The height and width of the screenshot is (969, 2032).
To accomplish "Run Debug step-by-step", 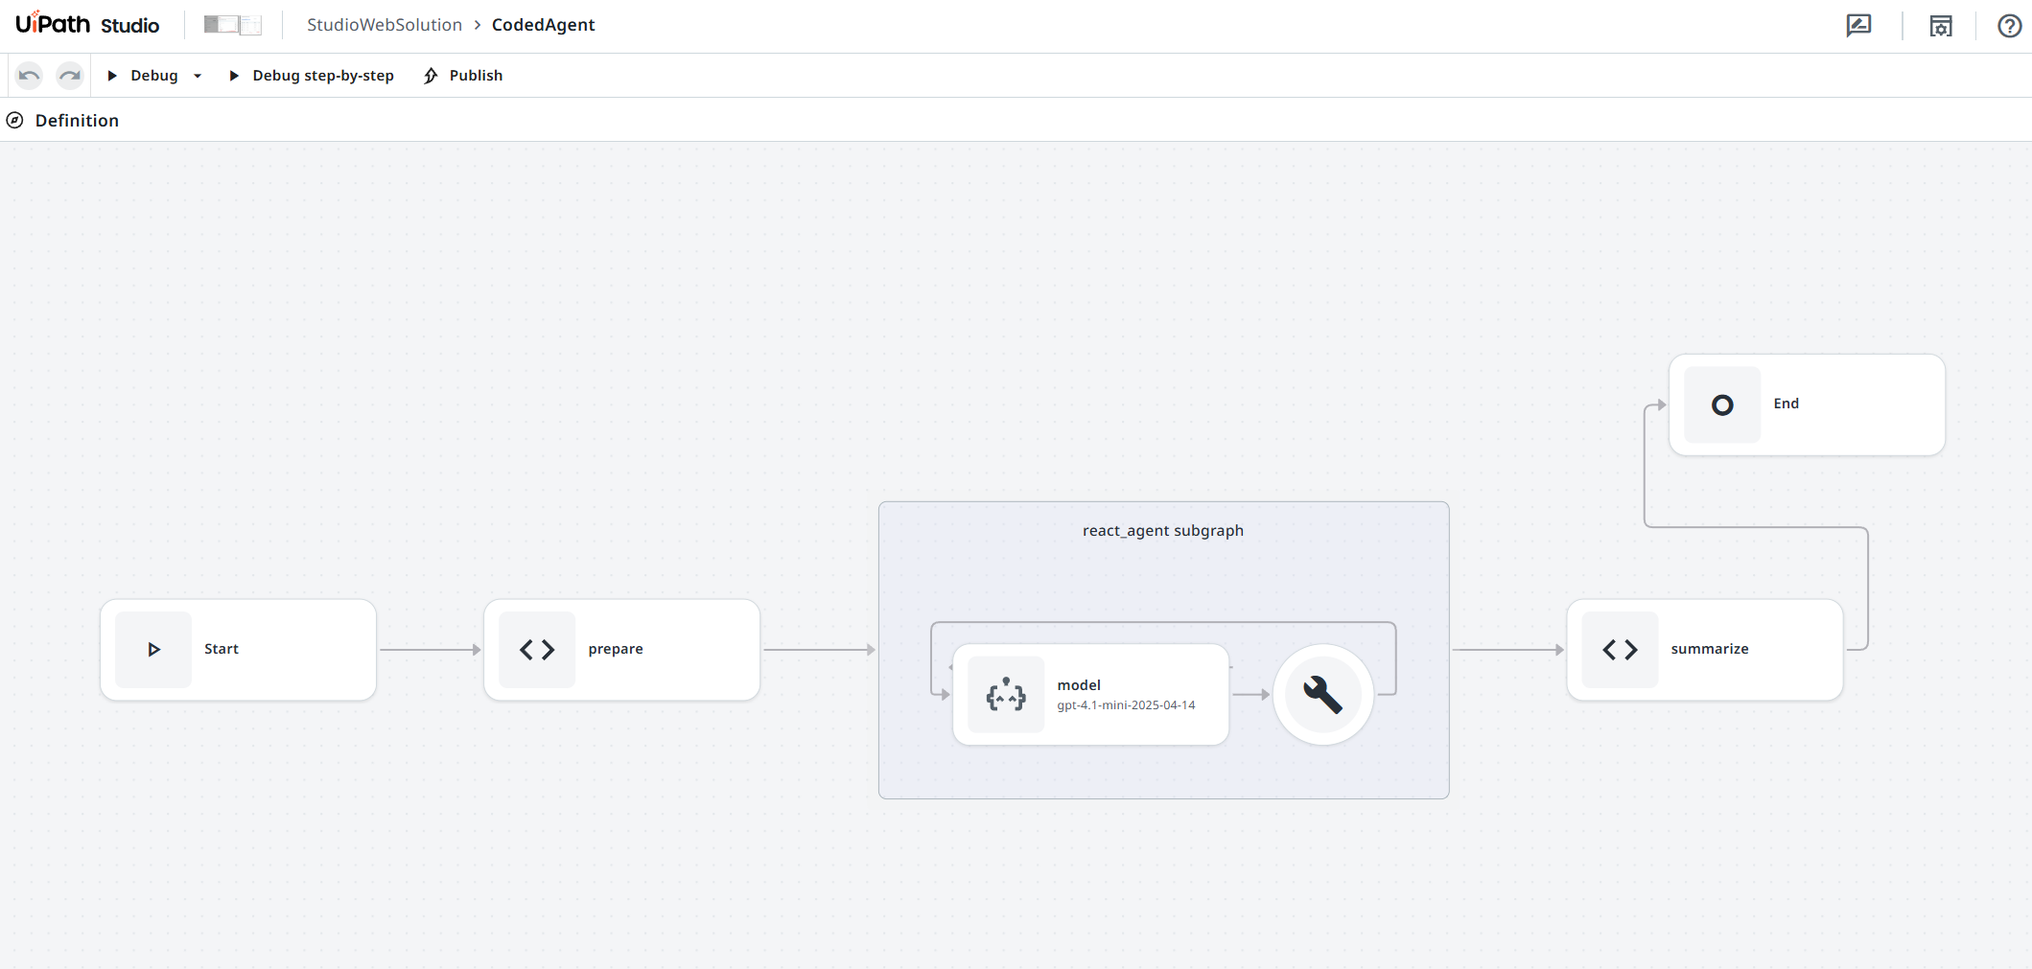I will (x=322, y=75).
